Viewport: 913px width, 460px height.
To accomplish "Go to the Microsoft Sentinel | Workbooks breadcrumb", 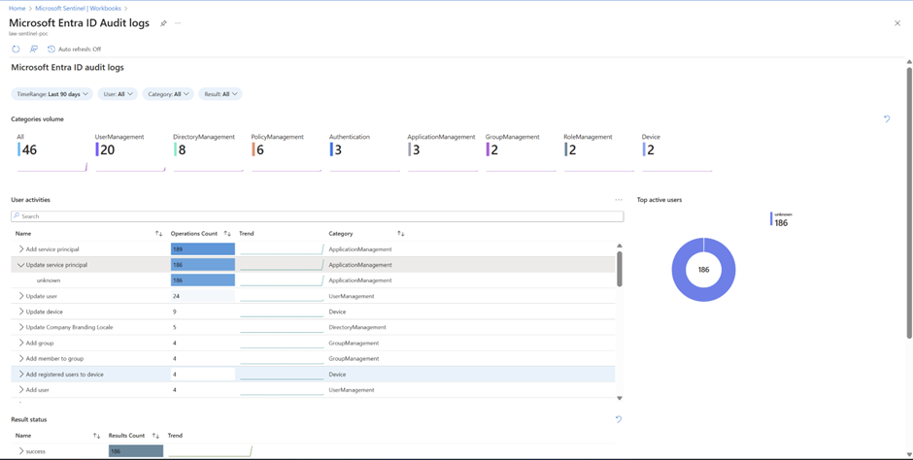I will 79,8.
